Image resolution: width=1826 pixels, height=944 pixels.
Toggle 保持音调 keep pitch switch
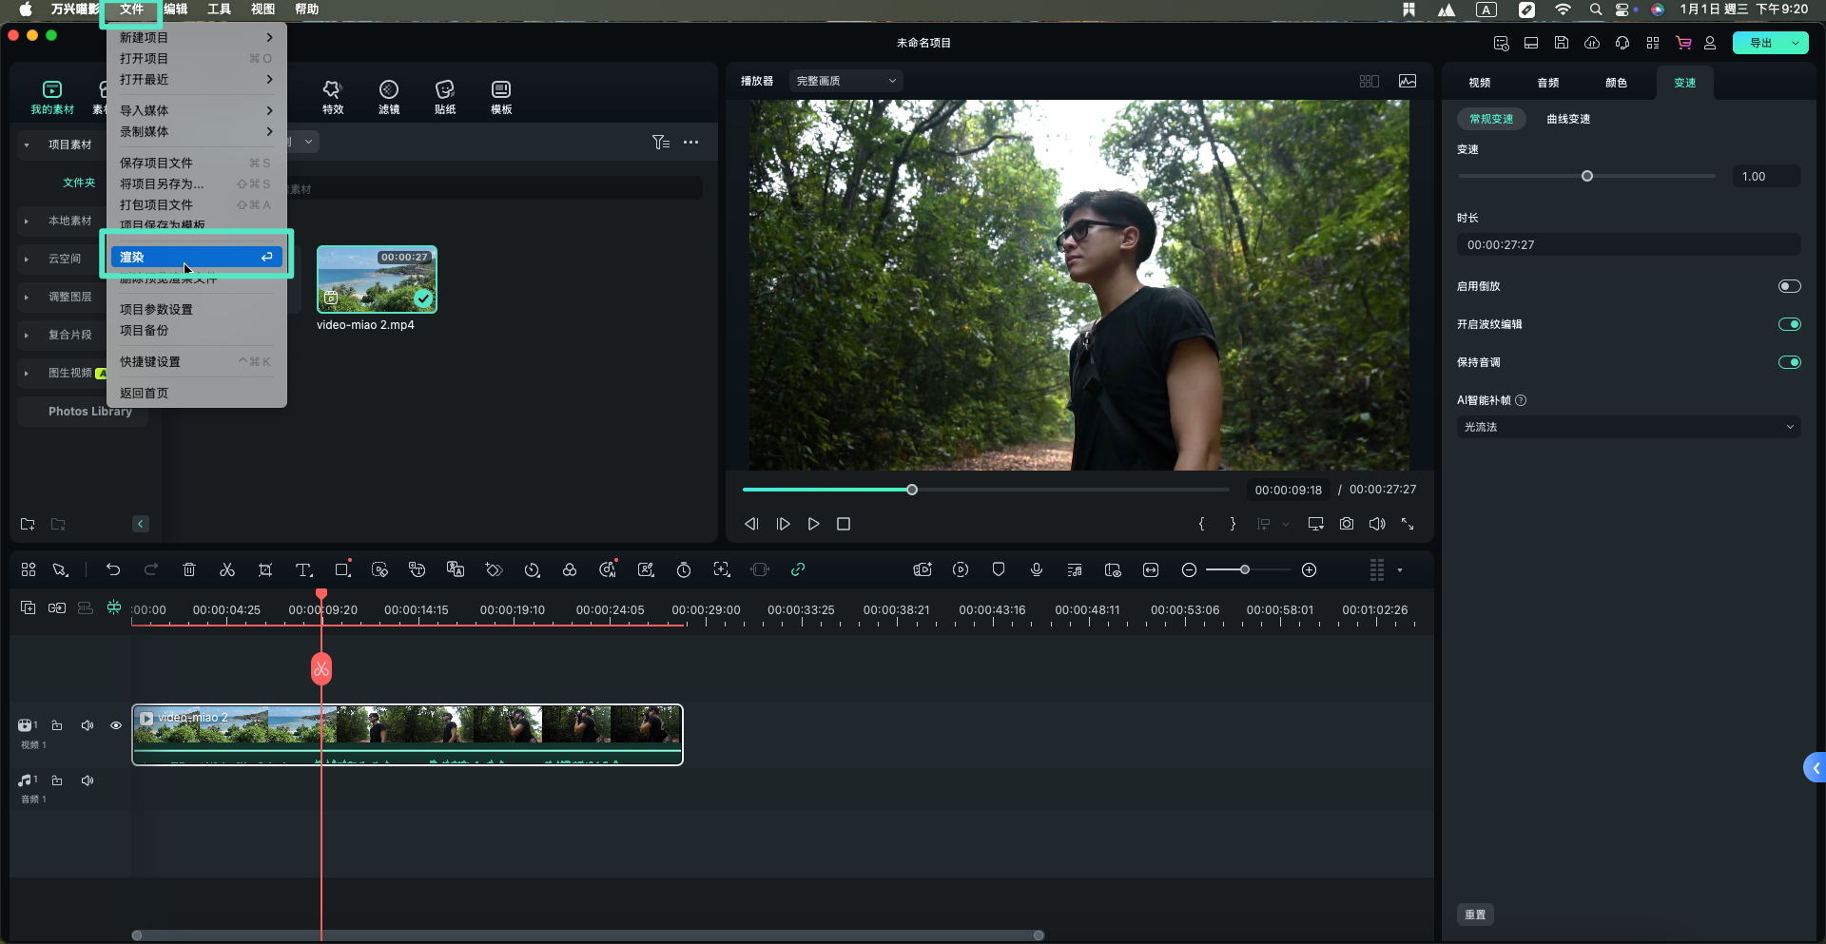click(x=1790, y=362)
